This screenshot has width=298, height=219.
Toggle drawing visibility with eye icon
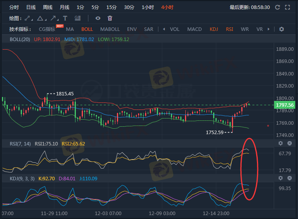pos(98,18)
